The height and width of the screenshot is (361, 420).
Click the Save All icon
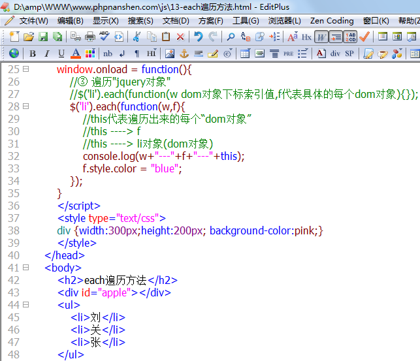(57, 37)
